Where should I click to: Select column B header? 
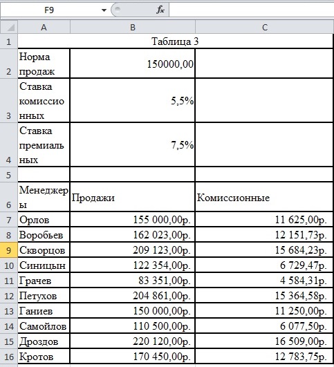(133, 27)
